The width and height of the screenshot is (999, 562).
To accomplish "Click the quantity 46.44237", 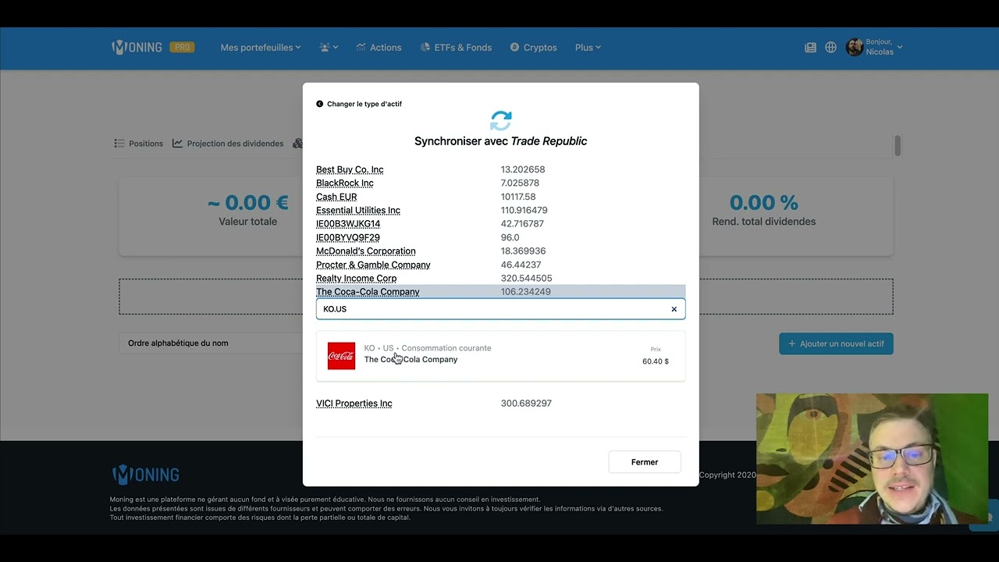I will pyautogui.click(x=521, y=265).
